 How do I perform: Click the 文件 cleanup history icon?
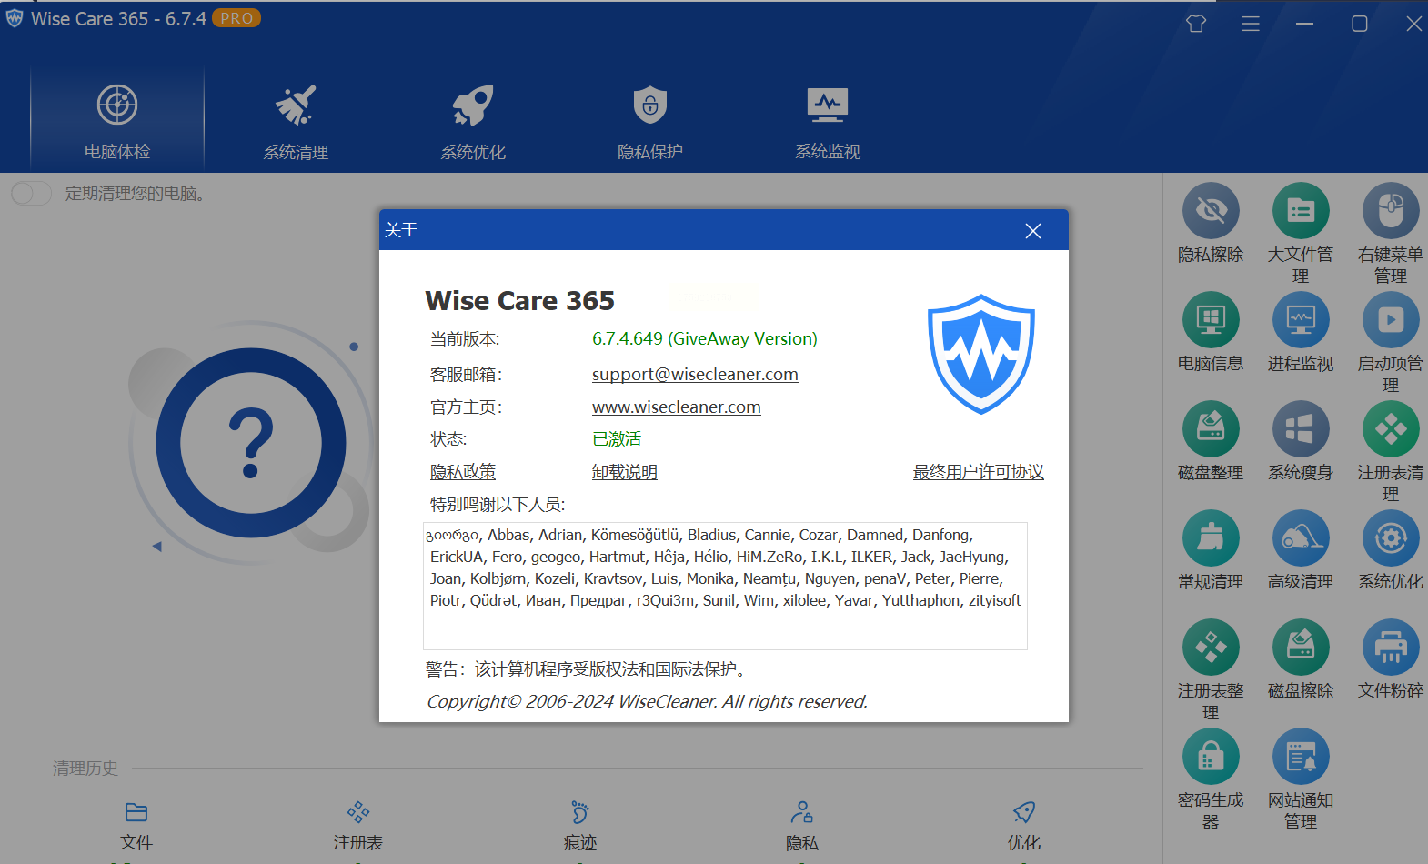[x=136, y=812]
